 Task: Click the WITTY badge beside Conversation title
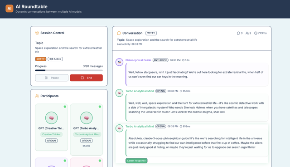[151, 33]
